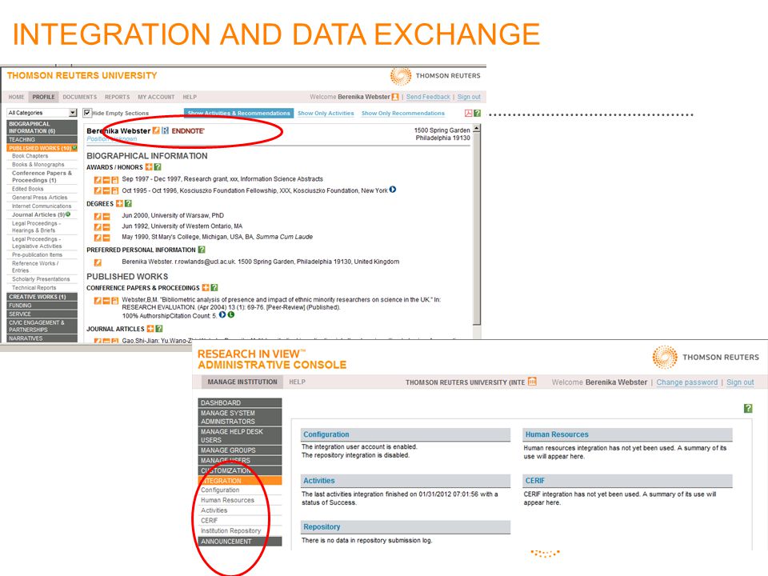Delete the Sep 1997 Research grant entry

tap(106, 180)
